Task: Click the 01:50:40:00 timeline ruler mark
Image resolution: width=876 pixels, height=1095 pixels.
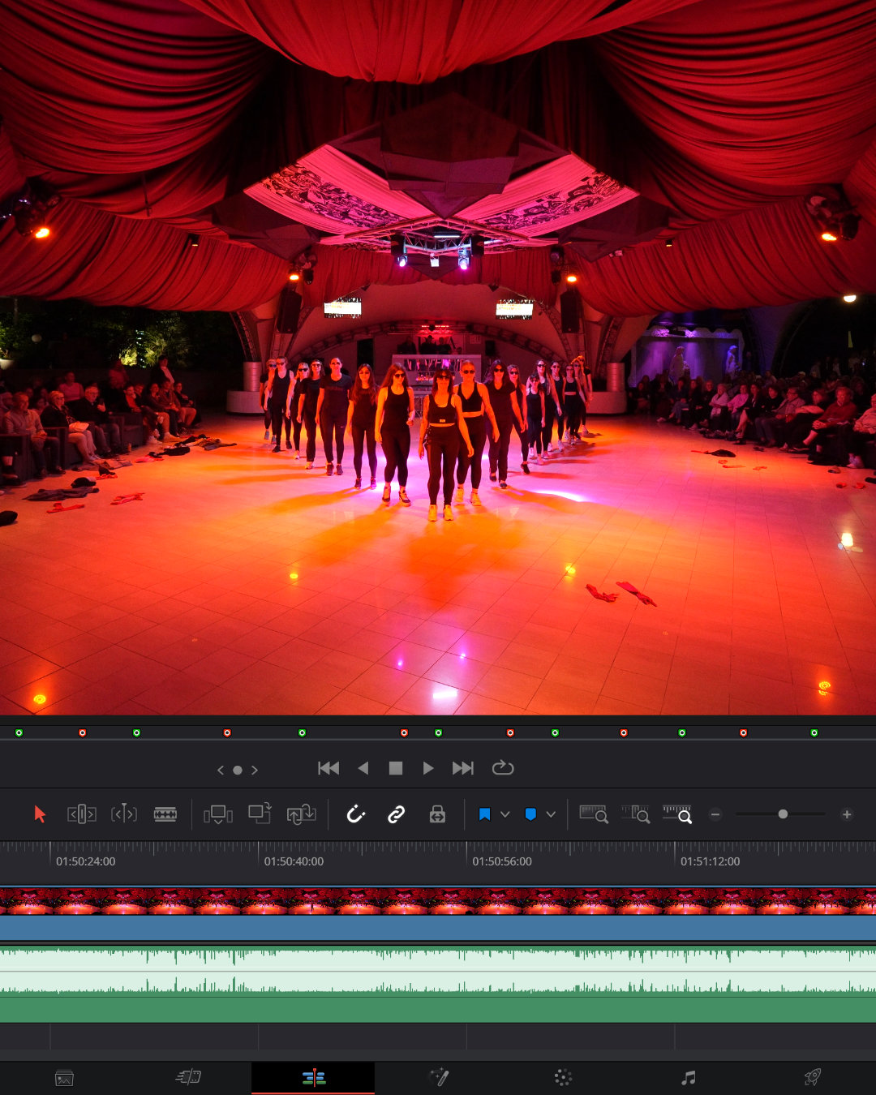Action: (293, 861)
